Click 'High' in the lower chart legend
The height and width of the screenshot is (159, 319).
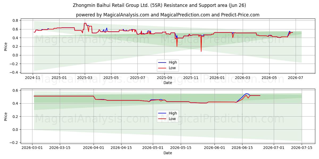(x=173, y=113)
